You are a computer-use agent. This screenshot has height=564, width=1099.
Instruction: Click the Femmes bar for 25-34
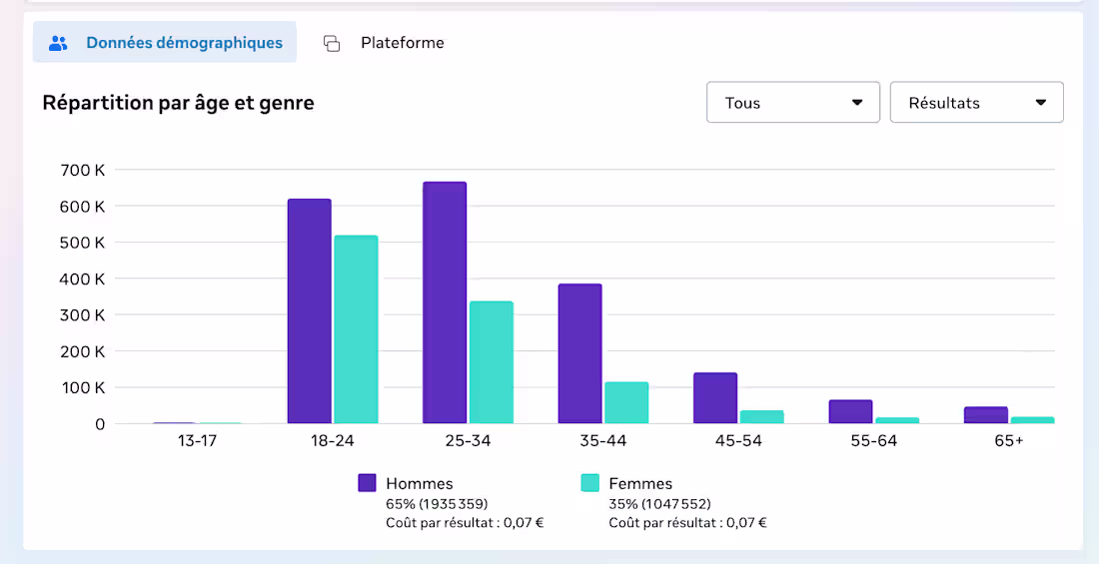click(492, 362)
